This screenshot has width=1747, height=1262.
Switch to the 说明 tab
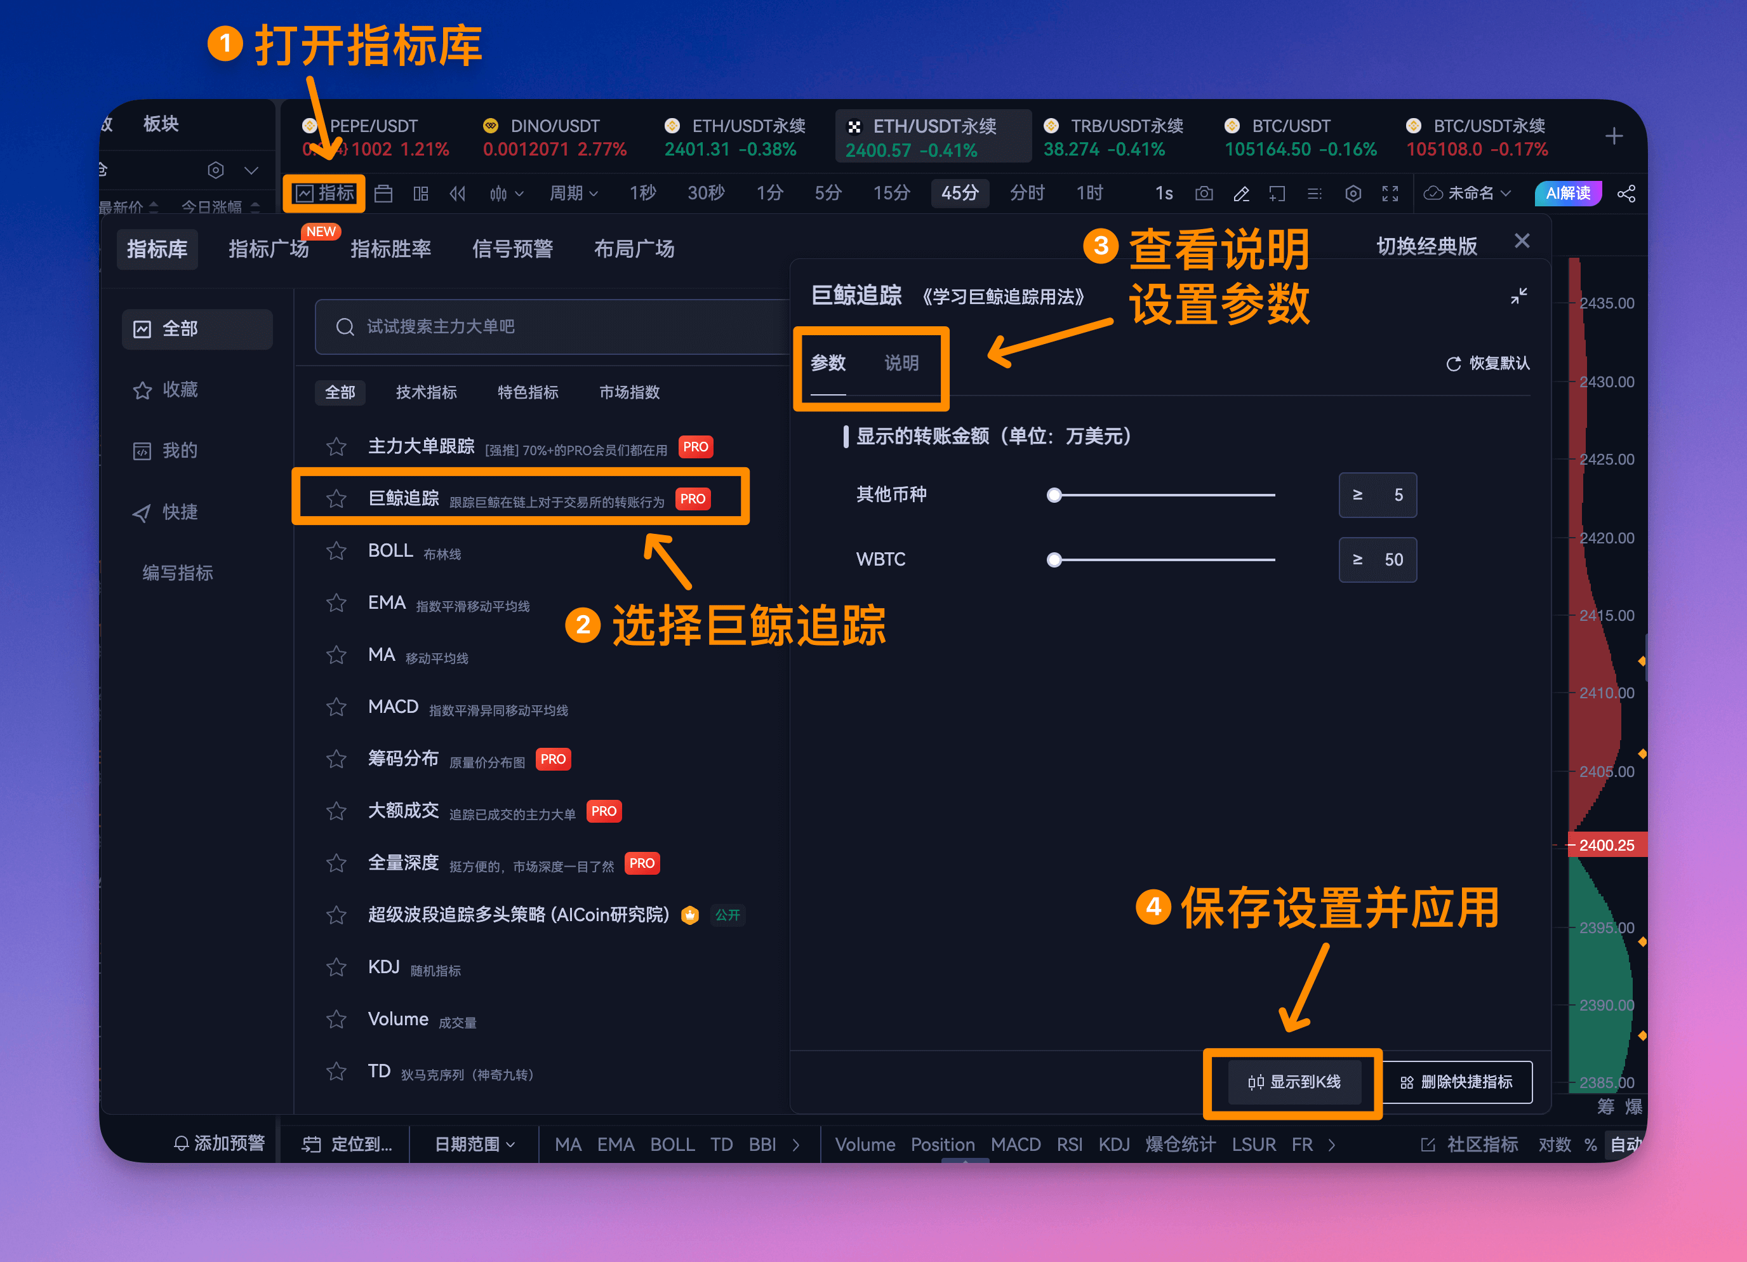click(901, 363)
